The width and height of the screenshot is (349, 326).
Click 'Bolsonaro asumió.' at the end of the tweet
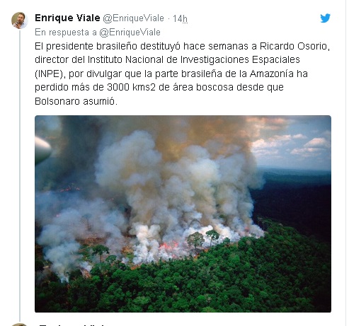coord(76,101)
